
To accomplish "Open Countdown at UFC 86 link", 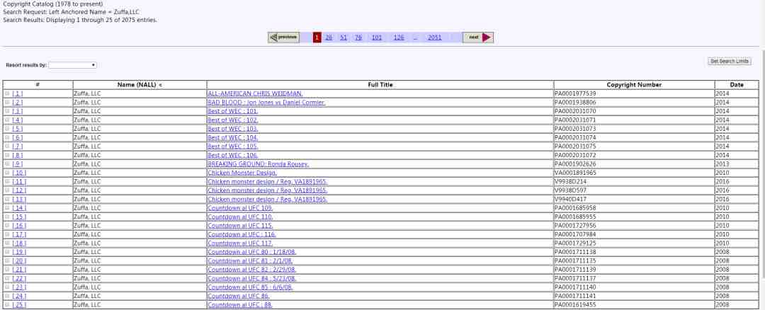I will coord(239,296).
